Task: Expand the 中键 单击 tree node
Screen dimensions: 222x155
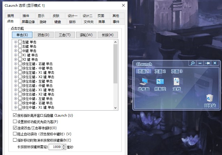Action: 15,51
